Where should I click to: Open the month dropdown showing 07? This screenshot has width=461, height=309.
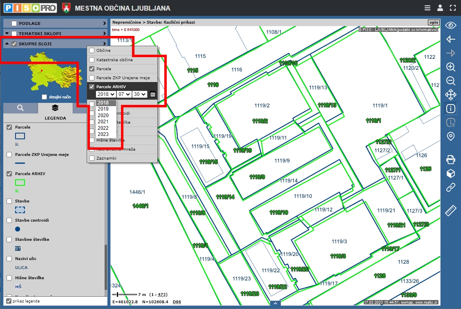123,94
